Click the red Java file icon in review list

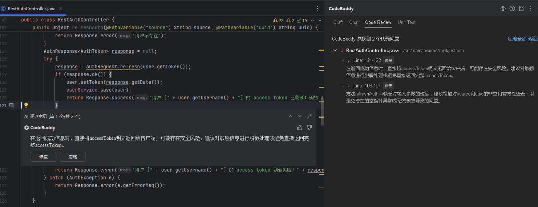click(342, 51)
